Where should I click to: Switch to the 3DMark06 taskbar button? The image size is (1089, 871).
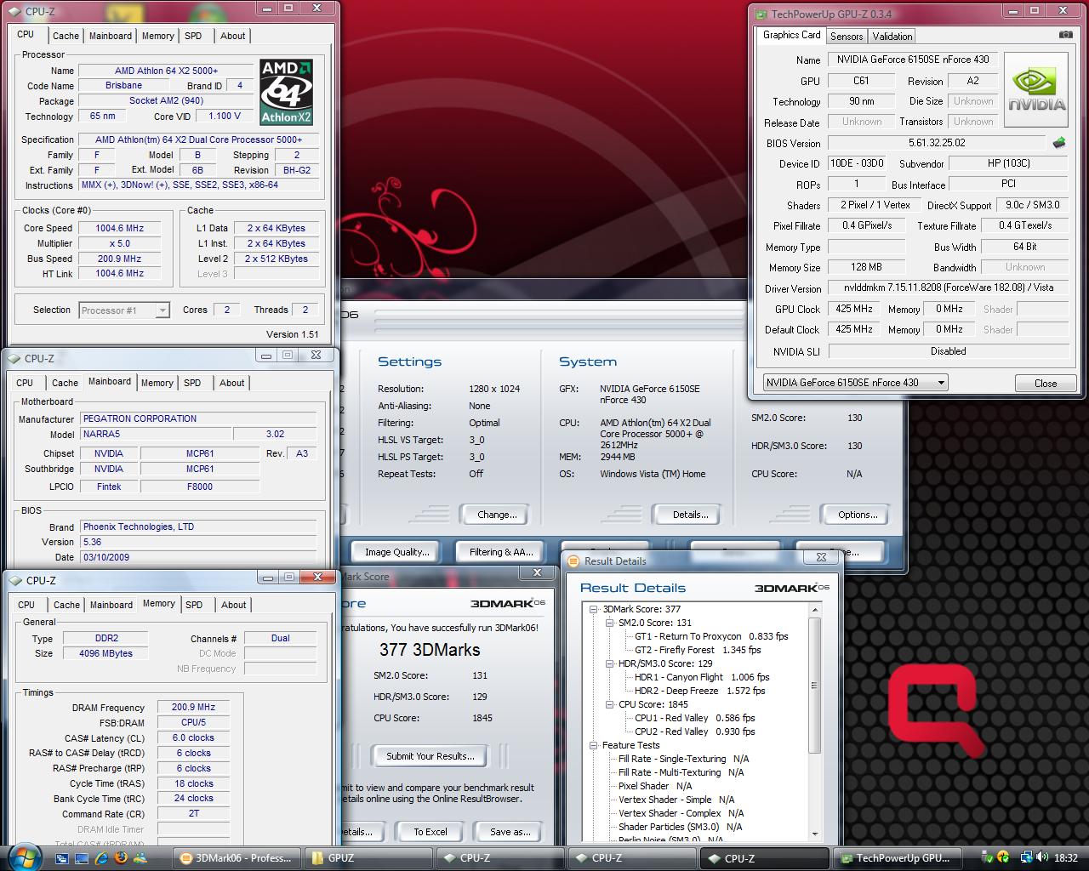(x=237, y=858)
